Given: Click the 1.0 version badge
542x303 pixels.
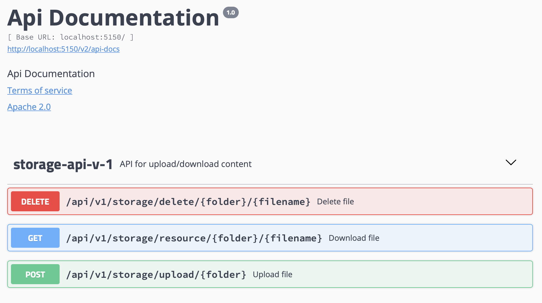Looking at the screenshot, I should click(x=231, y=12).
